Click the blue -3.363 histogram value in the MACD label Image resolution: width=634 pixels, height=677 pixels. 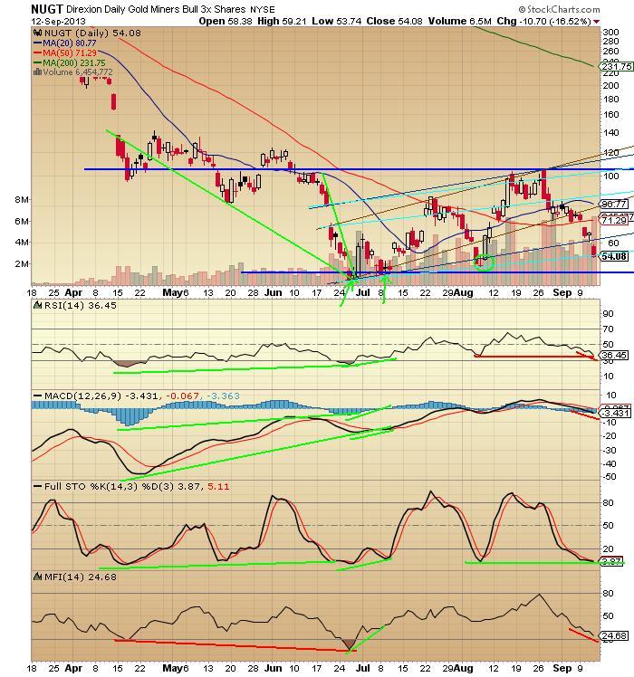(223, 396)
